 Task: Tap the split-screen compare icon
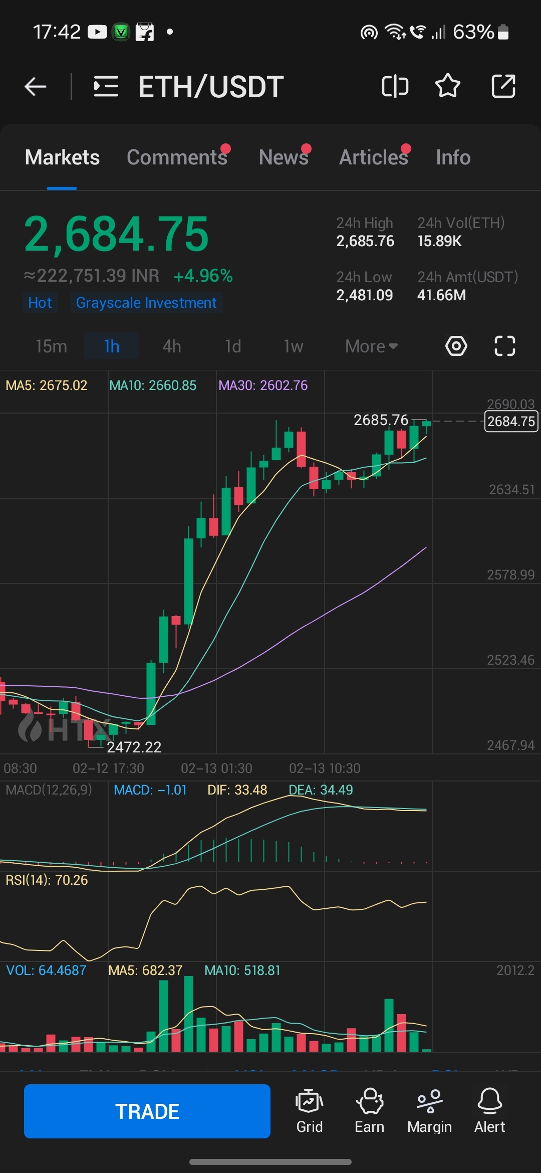[x=395, y=87]
